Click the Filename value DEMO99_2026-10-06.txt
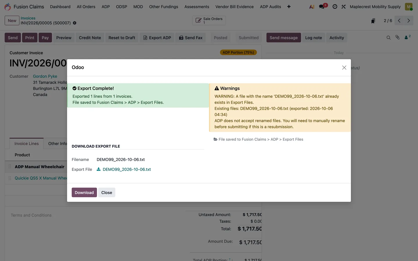Image resolution: width=418 pixels, height=261 pixels. coord(121,159)
